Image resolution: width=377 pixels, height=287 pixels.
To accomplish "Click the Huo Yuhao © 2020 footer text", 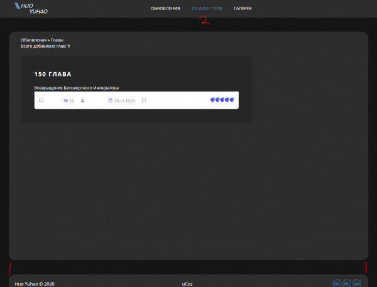I will click(35, 284).
